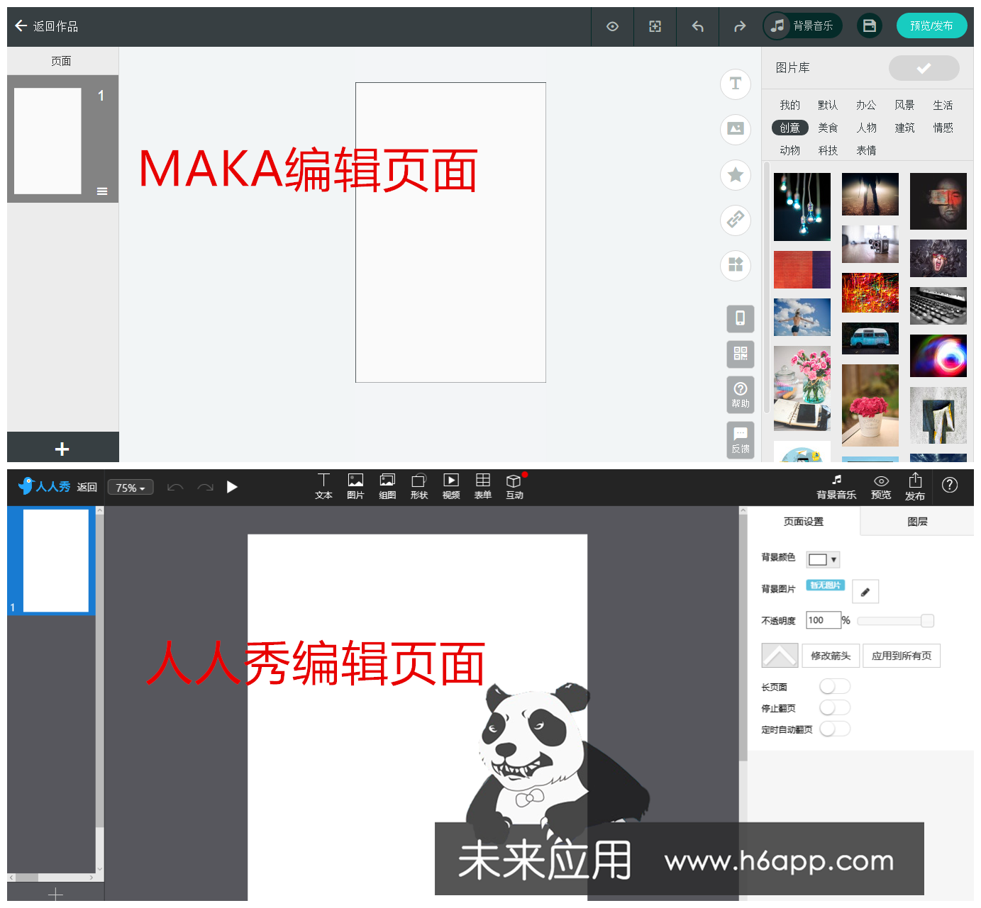Screen dimensions: 981x908
Task: Select the 形状 shape tool
Action: [419, 486]
